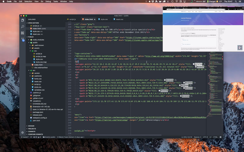The width and height of the screenshot is (244, 152).
Task: Switch to the style.css tab
Action: coord(103,19)
